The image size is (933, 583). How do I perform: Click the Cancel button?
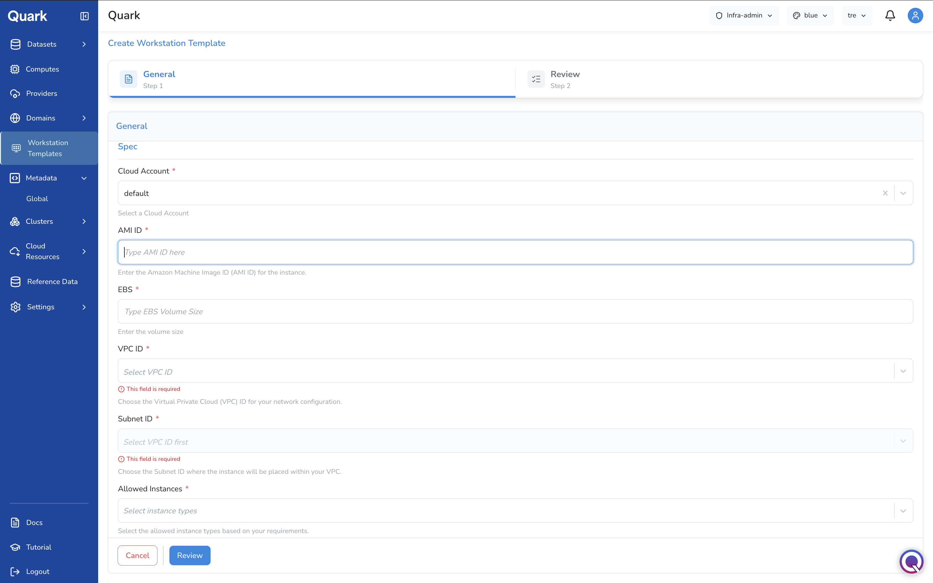(137, 555)
